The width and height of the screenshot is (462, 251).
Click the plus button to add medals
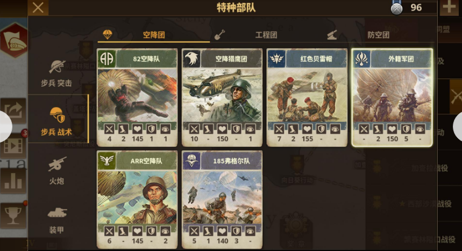(449, 8)
